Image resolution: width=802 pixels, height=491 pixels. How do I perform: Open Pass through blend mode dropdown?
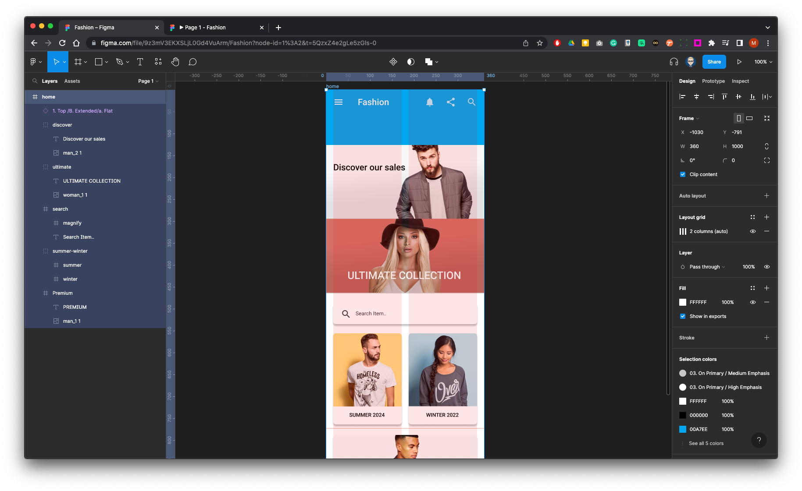(x=707, y=267)
